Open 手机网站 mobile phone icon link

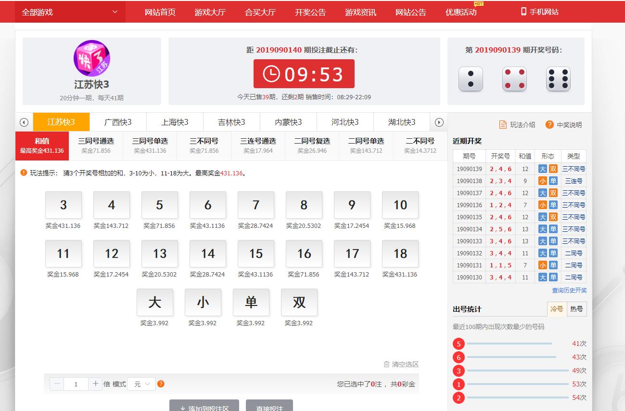coord(523,12)
